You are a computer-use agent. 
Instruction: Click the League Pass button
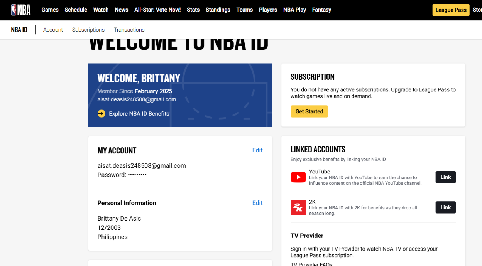pyautogui.click(x=451, y=10)
